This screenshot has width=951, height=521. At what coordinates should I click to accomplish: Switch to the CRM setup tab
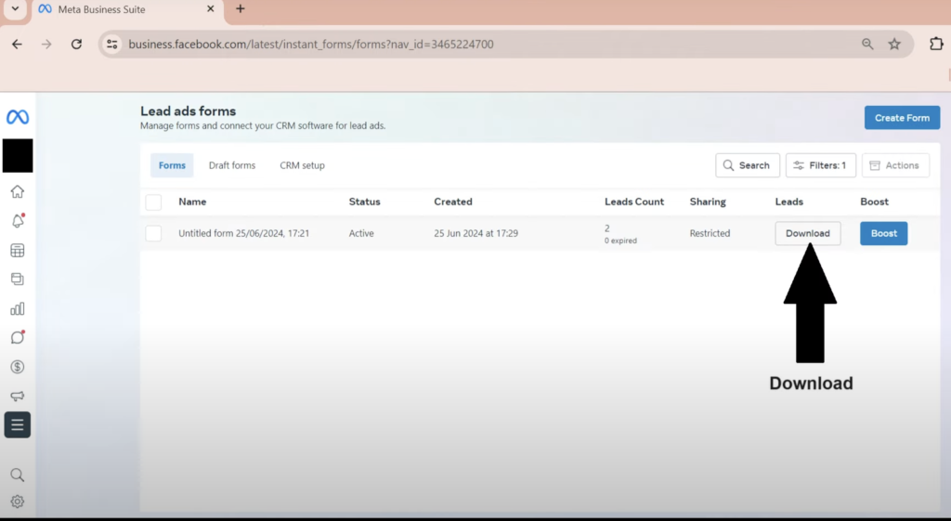tap(302, 165)
